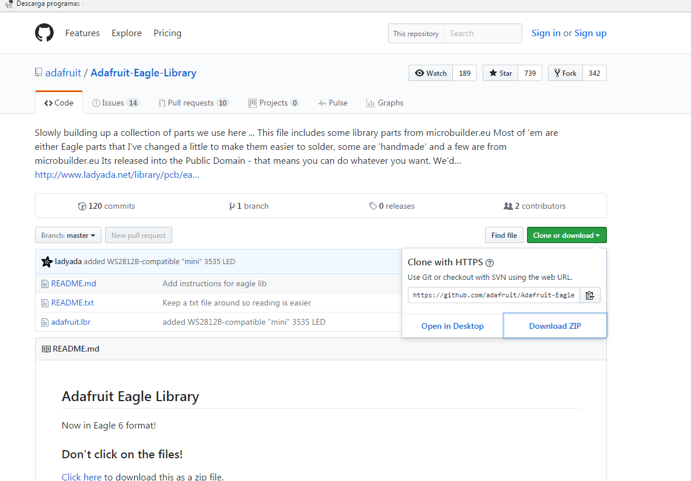
Task: Open stargazers count 739
Action: (x=530, y=73)
